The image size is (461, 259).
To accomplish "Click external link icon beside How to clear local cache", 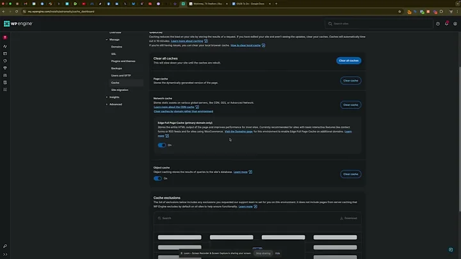I will pos(263,46).
